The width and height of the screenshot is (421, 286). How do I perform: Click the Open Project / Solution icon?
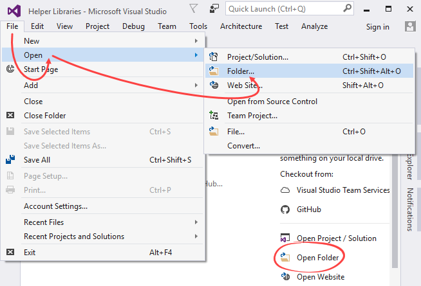click(285, 238)
